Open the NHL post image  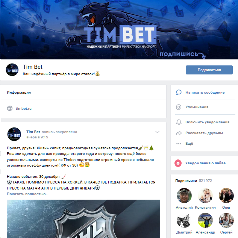pyautogui.click(x=83, y=219)
